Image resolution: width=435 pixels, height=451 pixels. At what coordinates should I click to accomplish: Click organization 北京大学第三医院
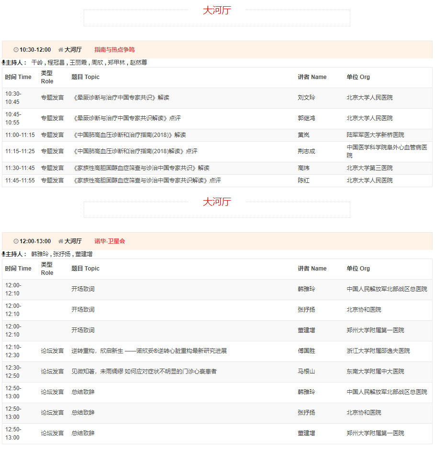click(369, 168)
